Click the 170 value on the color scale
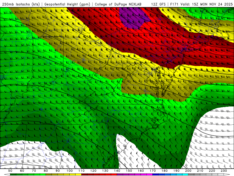 (x=153, y=171)
